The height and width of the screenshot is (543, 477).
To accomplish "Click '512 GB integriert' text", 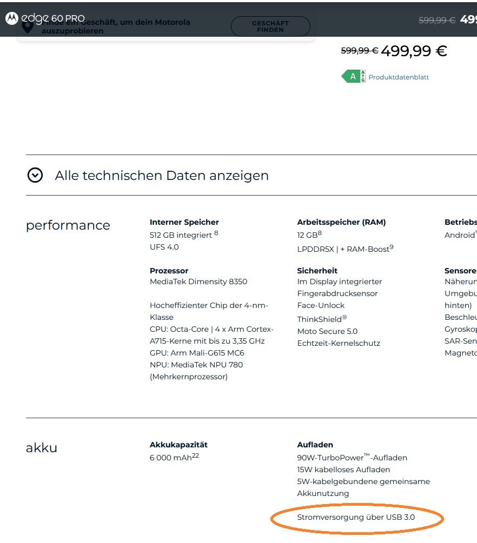I will [x=181, y=235].
